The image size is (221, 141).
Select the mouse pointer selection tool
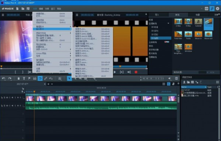[69, 78]
